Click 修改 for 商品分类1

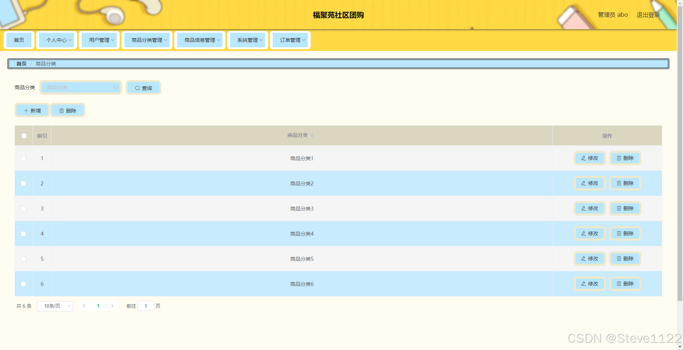pos(590,158)
